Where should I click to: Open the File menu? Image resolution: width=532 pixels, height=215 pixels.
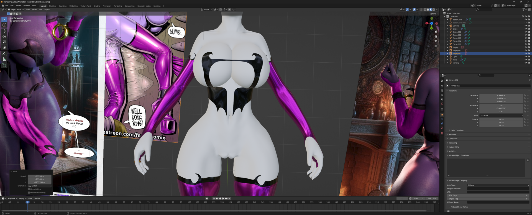click(7, 6)
